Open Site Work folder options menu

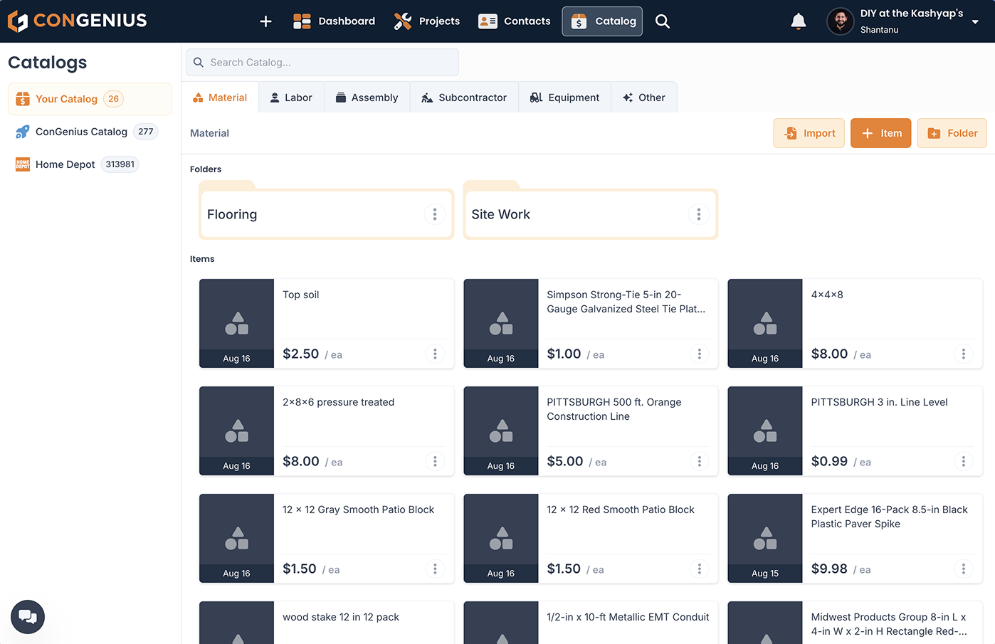coord(699,214)
